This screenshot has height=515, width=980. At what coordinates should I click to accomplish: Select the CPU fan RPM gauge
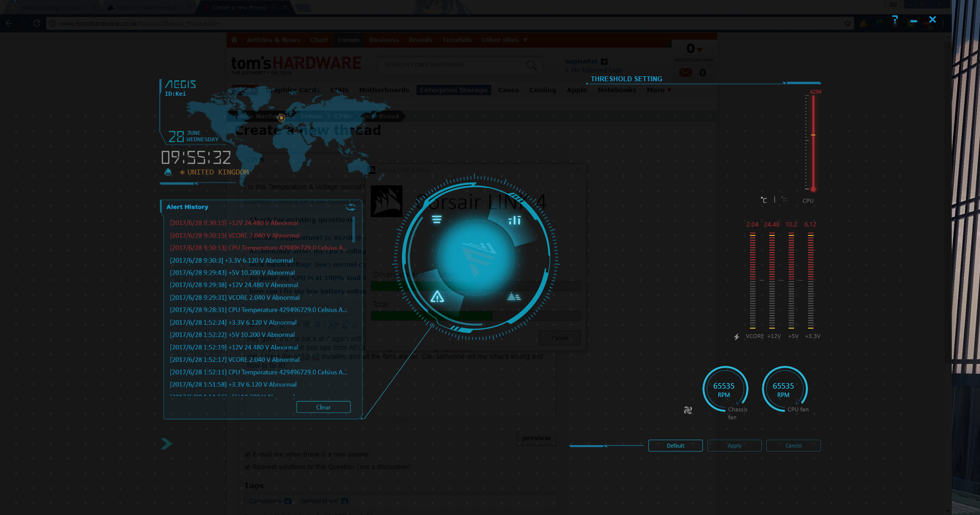coord(784,389)
